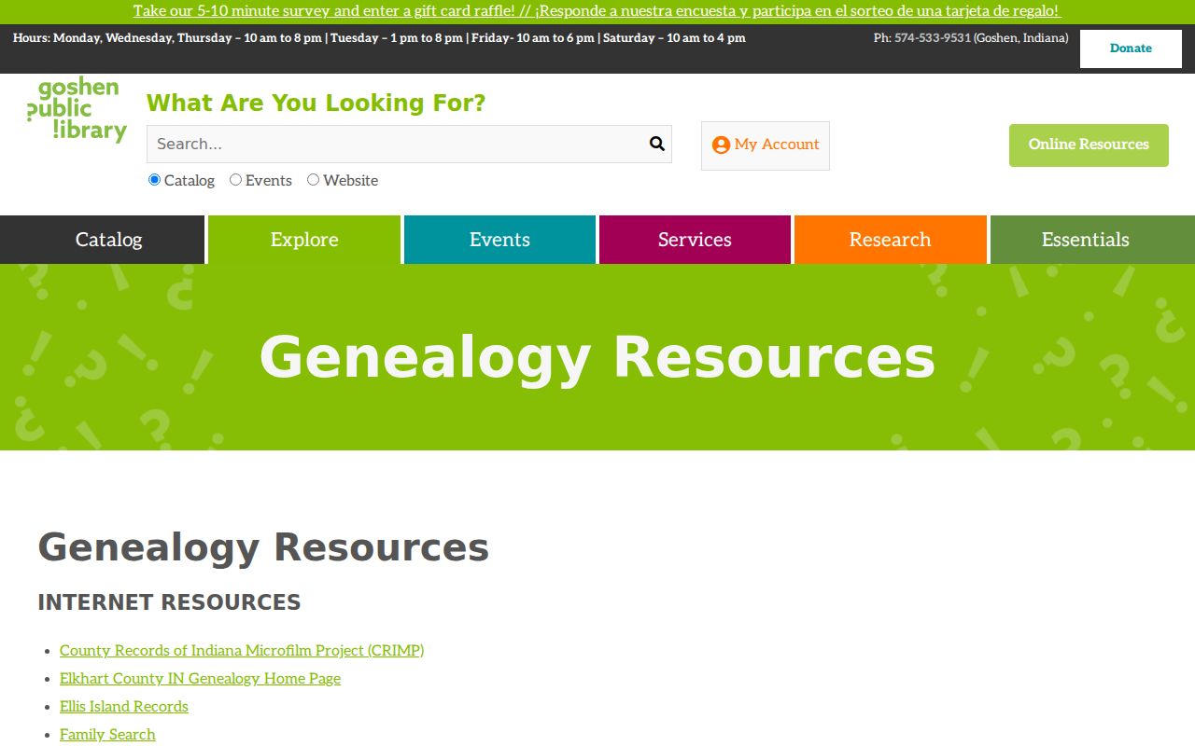Select the Website radio button
The image size is (1195, 746).
(x=314, y=180)
